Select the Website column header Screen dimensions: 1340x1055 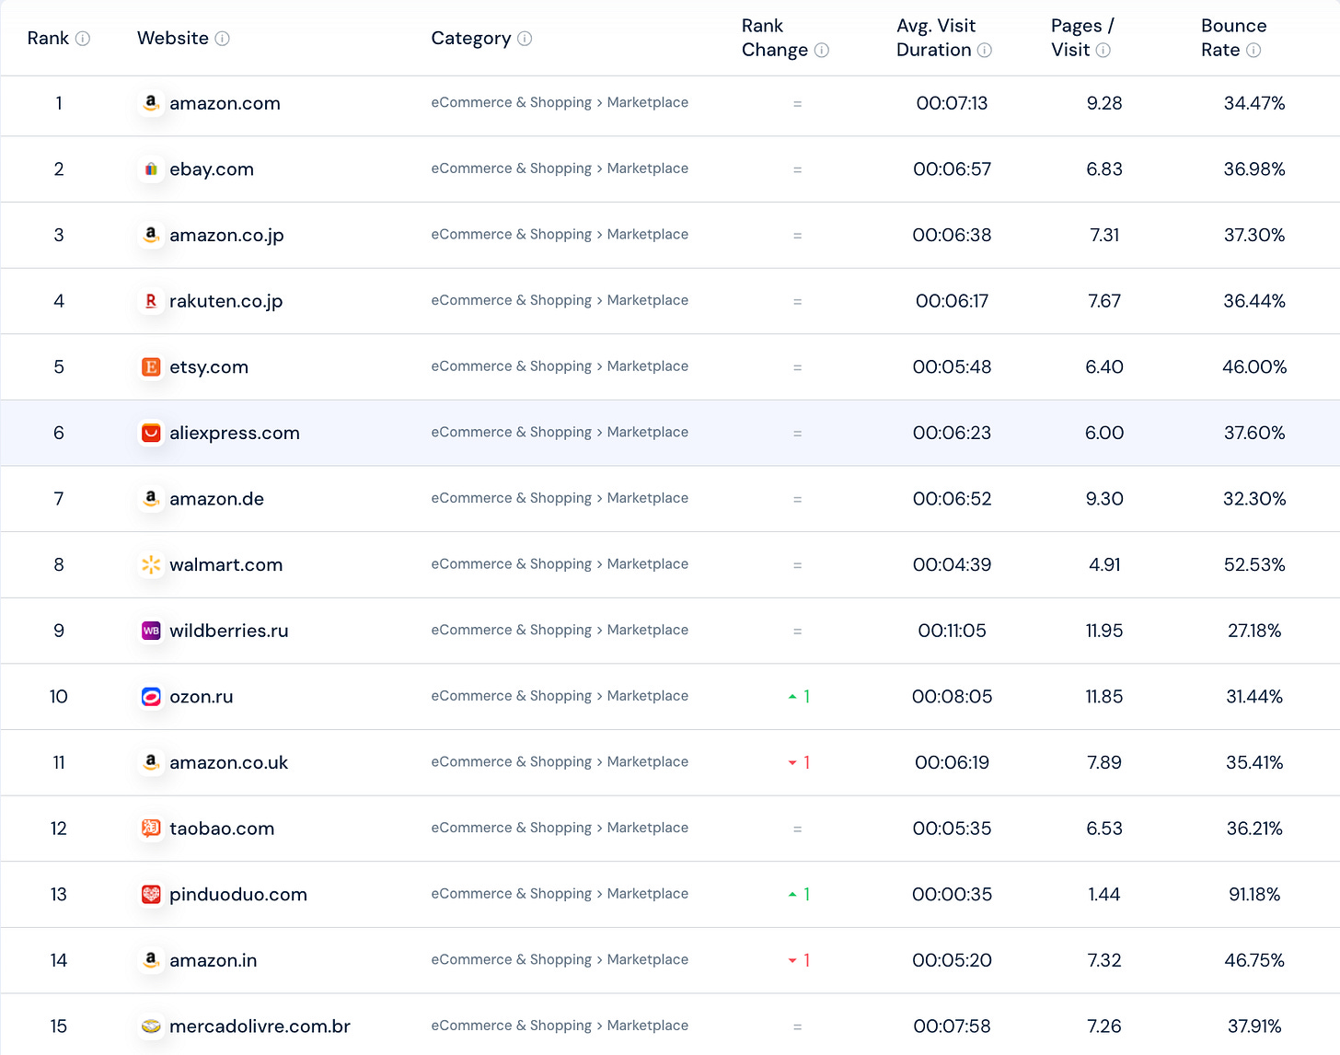click(x=173, y=39)
